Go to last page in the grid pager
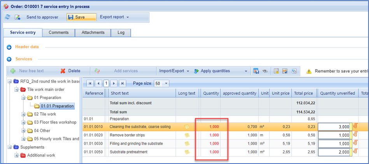369x164 pixels. coord(122,83)
